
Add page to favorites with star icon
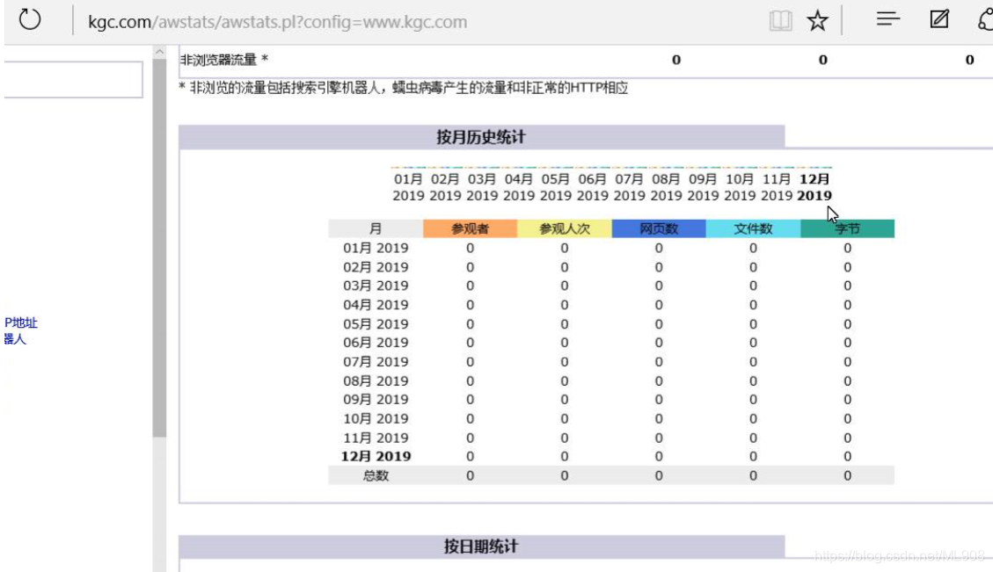click(818, 20)
